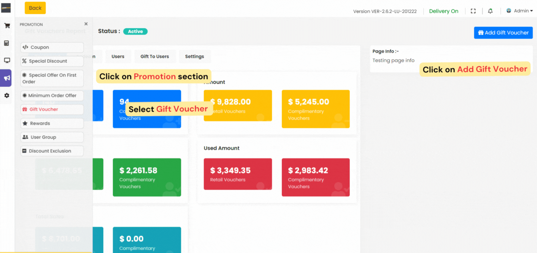Click the globe avatar icon next to Admin
This screenshot has height=253, width=537.
(x=509, y=11)
